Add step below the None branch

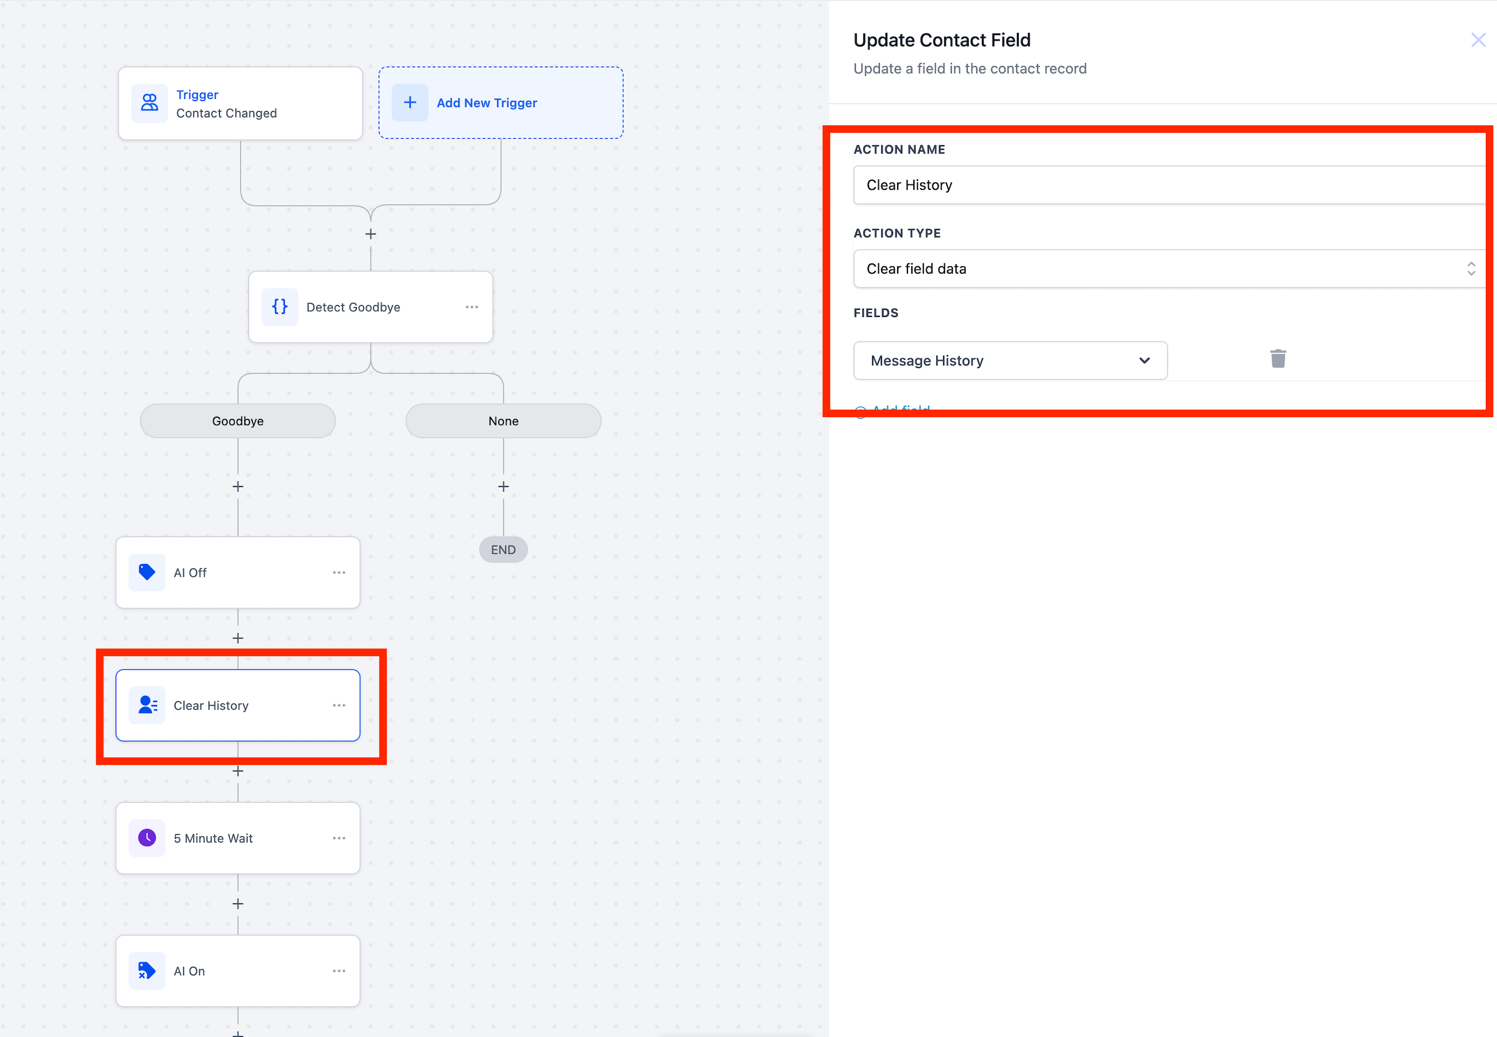503,486
